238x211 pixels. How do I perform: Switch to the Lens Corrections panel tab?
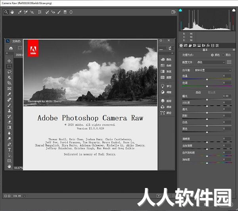[203, 46]
